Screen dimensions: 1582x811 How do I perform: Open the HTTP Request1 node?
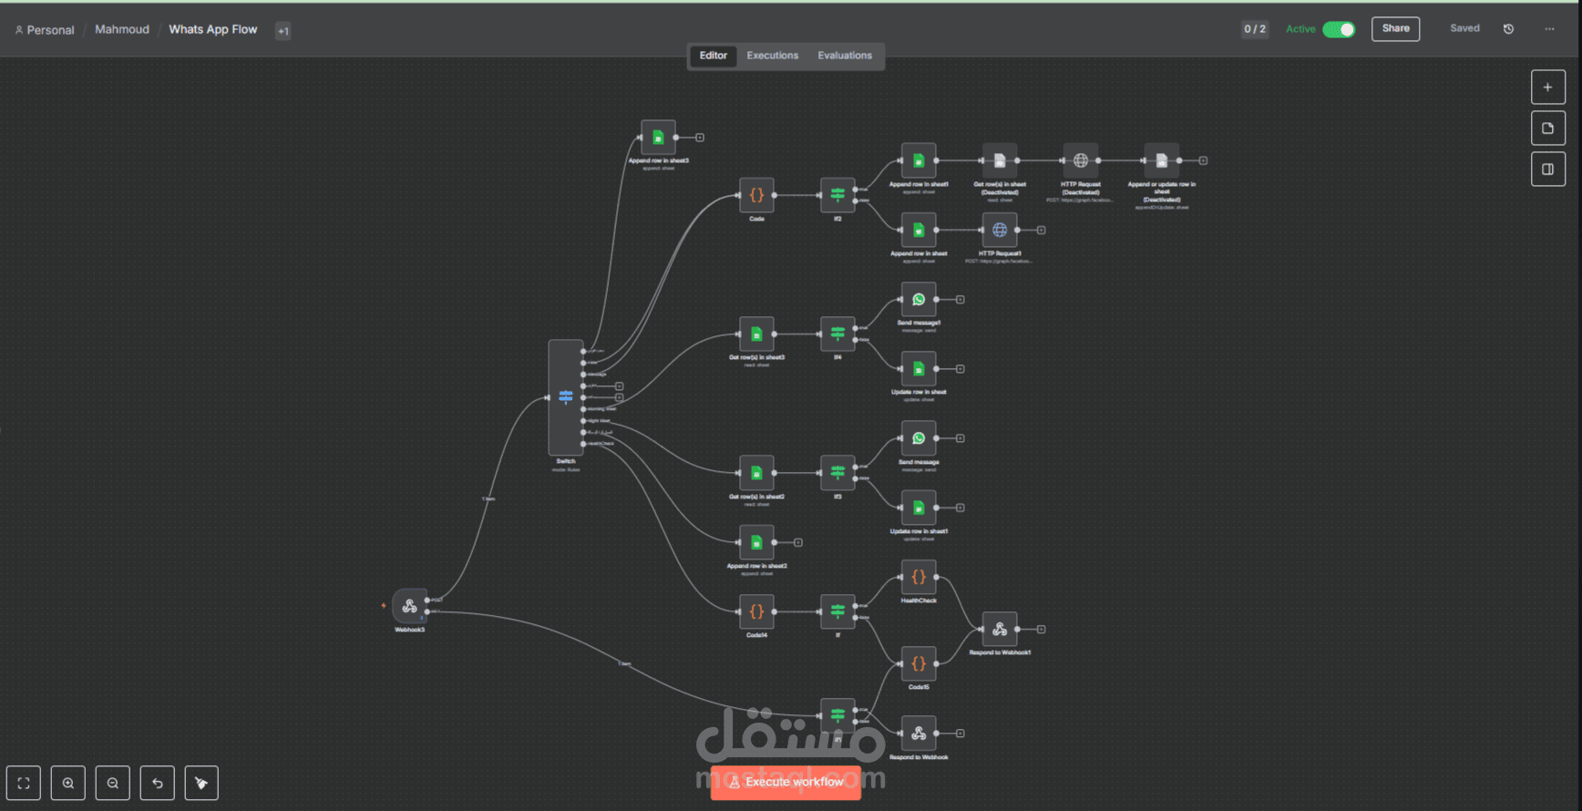pyautogui.click(x=1000, y=230)
